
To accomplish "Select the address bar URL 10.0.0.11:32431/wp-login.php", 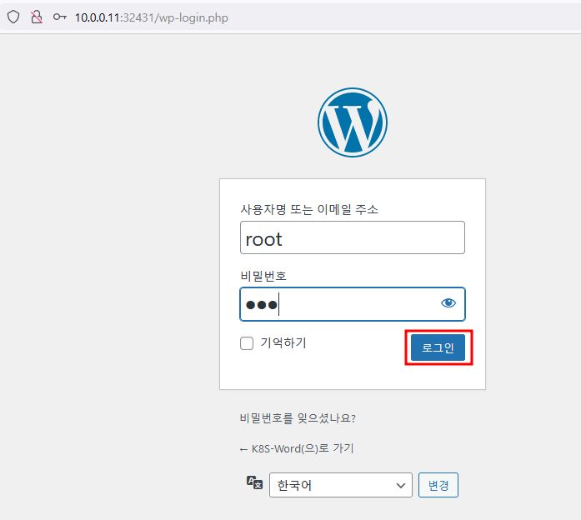I will (x=152, y=17).
